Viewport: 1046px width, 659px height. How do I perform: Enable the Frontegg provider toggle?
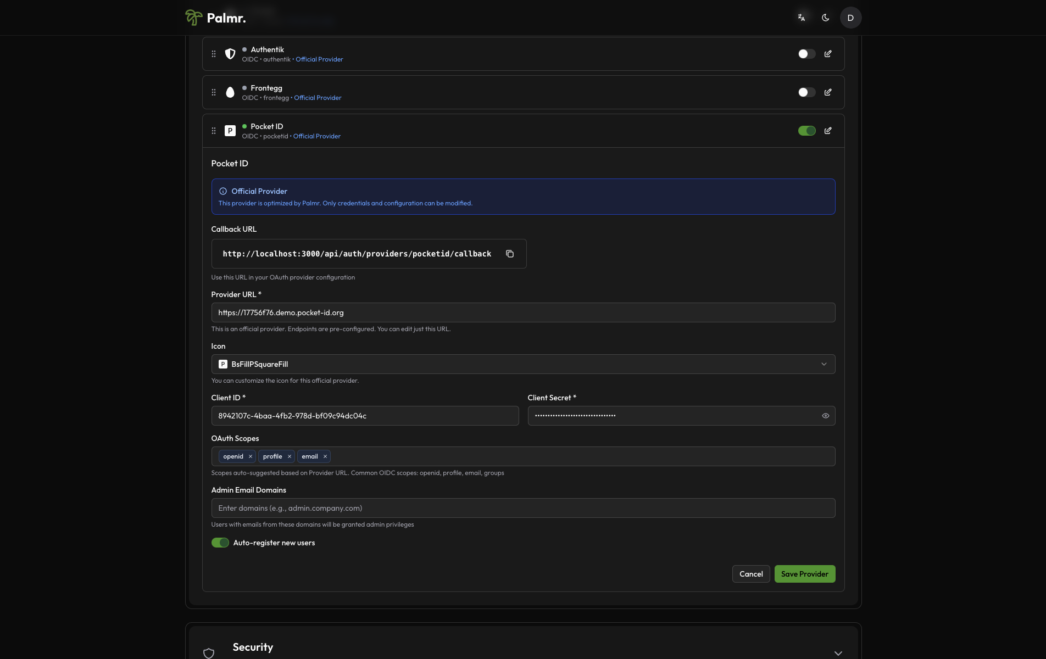(x=806, y=92)
